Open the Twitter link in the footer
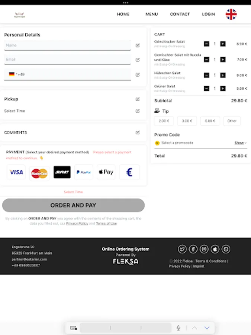The height and width of the screenshot is (335, 251). pyautogui.click(x=182, y=249)
